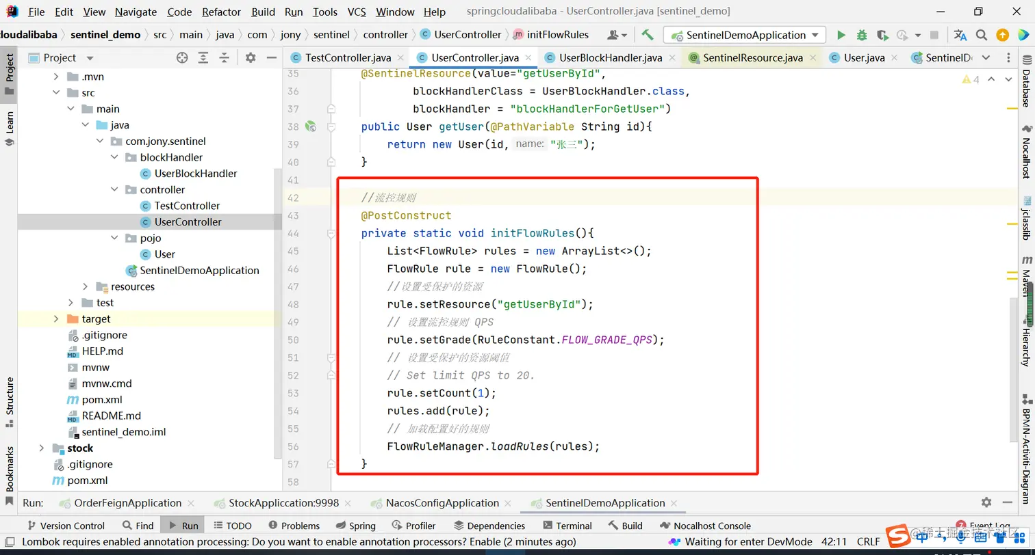
Task: Click the user account icon in navigation bar
Action: point(616,34)
